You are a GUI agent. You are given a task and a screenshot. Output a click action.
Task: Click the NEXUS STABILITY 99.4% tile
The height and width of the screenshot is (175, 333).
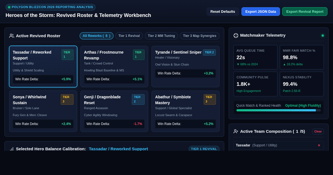[302, 84]
